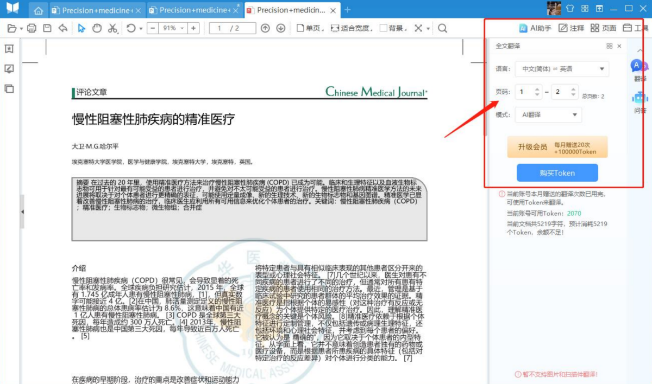Toggle the 背景 background checkbox
Viewport: 652px width, 384px height.
point(384,28)
